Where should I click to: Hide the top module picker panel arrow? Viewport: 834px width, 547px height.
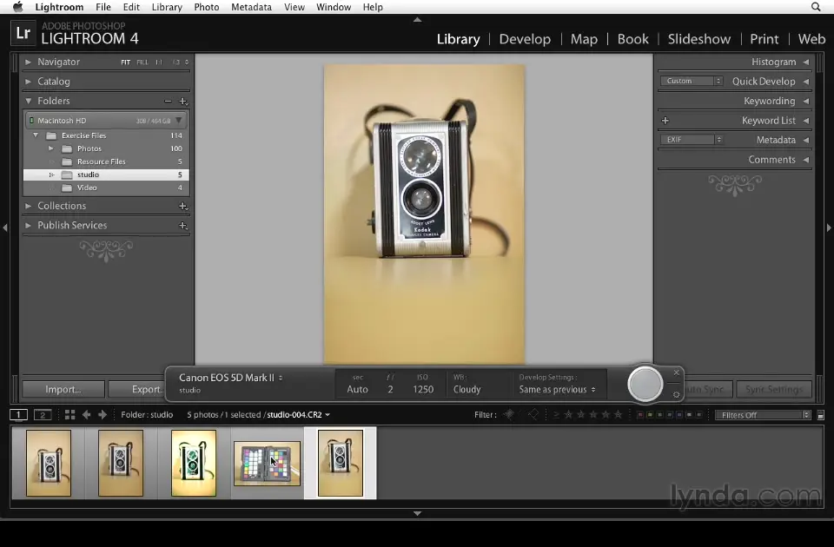point(418,20)
